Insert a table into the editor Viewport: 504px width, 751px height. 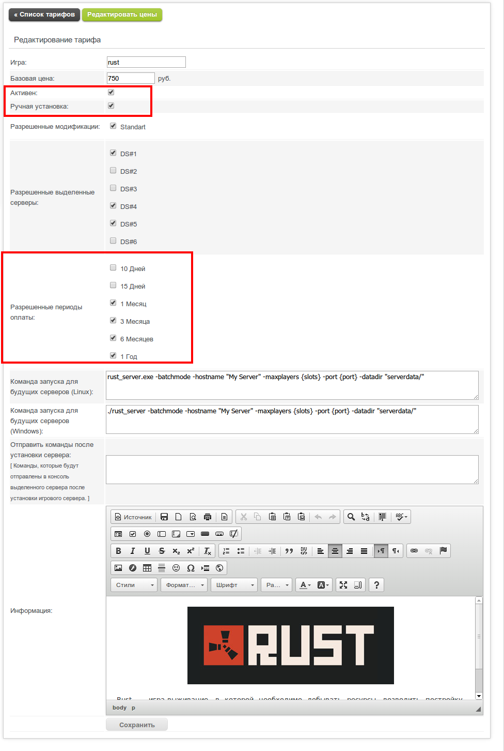click(x=147, y=568)
